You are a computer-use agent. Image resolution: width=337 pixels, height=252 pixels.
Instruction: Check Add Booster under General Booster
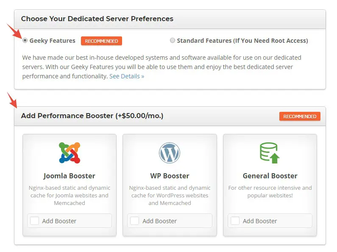coord(235,221)
